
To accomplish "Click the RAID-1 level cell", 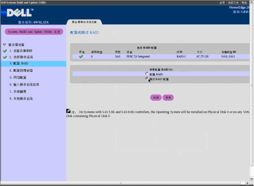I will (x=181, y=56).
